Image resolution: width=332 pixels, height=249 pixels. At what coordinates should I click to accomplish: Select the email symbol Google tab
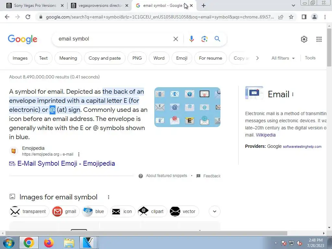click(x=163, y=6)
